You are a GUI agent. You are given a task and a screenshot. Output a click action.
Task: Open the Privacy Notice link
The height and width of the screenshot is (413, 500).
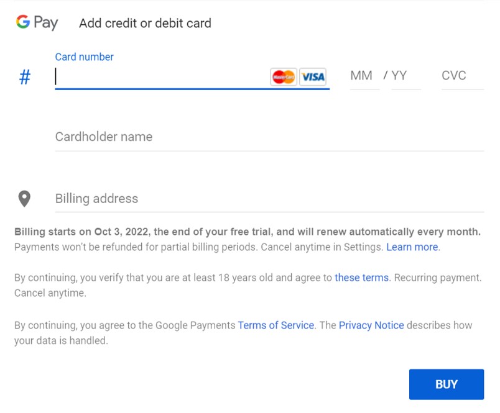pyautogui.click(x=371, y=325)
